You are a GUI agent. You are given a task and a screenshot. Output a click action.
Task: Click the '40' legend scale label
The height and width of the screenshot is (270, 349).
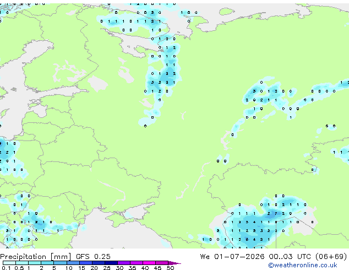tap(145, 268)
